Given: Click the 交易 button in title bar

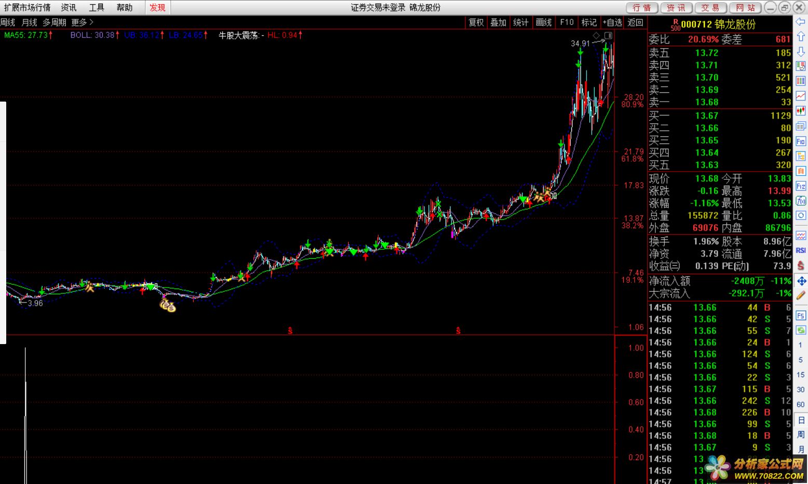Looking at the screenshot, I should click(x=710, y=8).
